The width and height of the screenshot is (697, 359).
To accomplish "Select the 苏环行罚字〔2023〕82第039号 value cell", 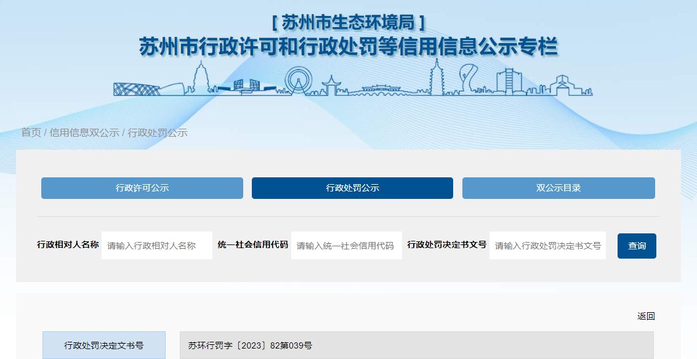I will pos(416,345).
